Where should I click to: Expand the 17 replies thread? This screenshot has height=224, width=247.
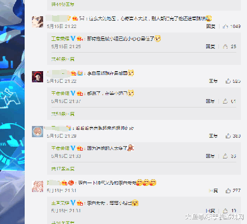[x=63, y=169]
